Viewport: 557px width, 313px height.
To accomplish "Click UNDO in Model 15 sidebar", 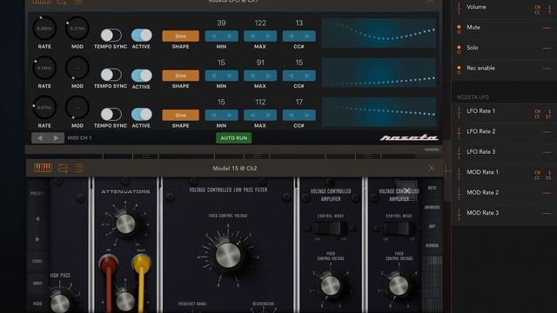I will [37, 283].
